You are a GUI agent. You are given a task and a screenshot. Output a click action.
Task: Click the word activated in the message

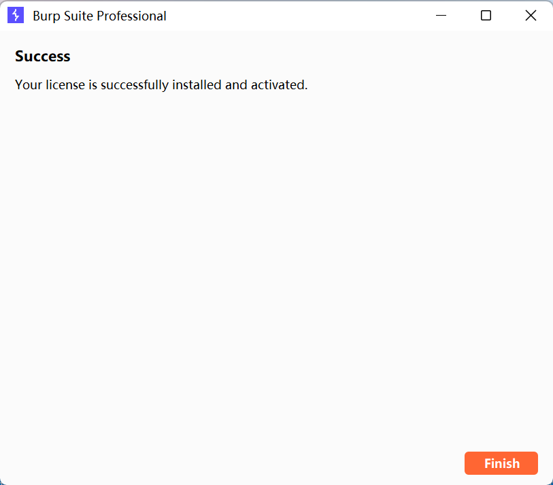(279, 84)
